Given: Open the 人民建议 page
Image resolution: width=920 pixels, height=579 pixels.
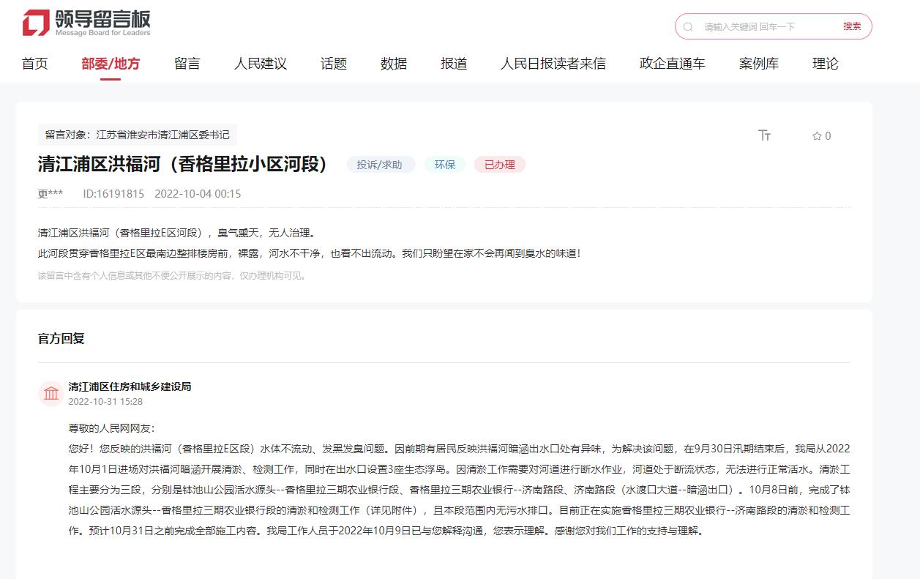Looking at the screenshot, I should pyautogui.click(x=260, y=64).
